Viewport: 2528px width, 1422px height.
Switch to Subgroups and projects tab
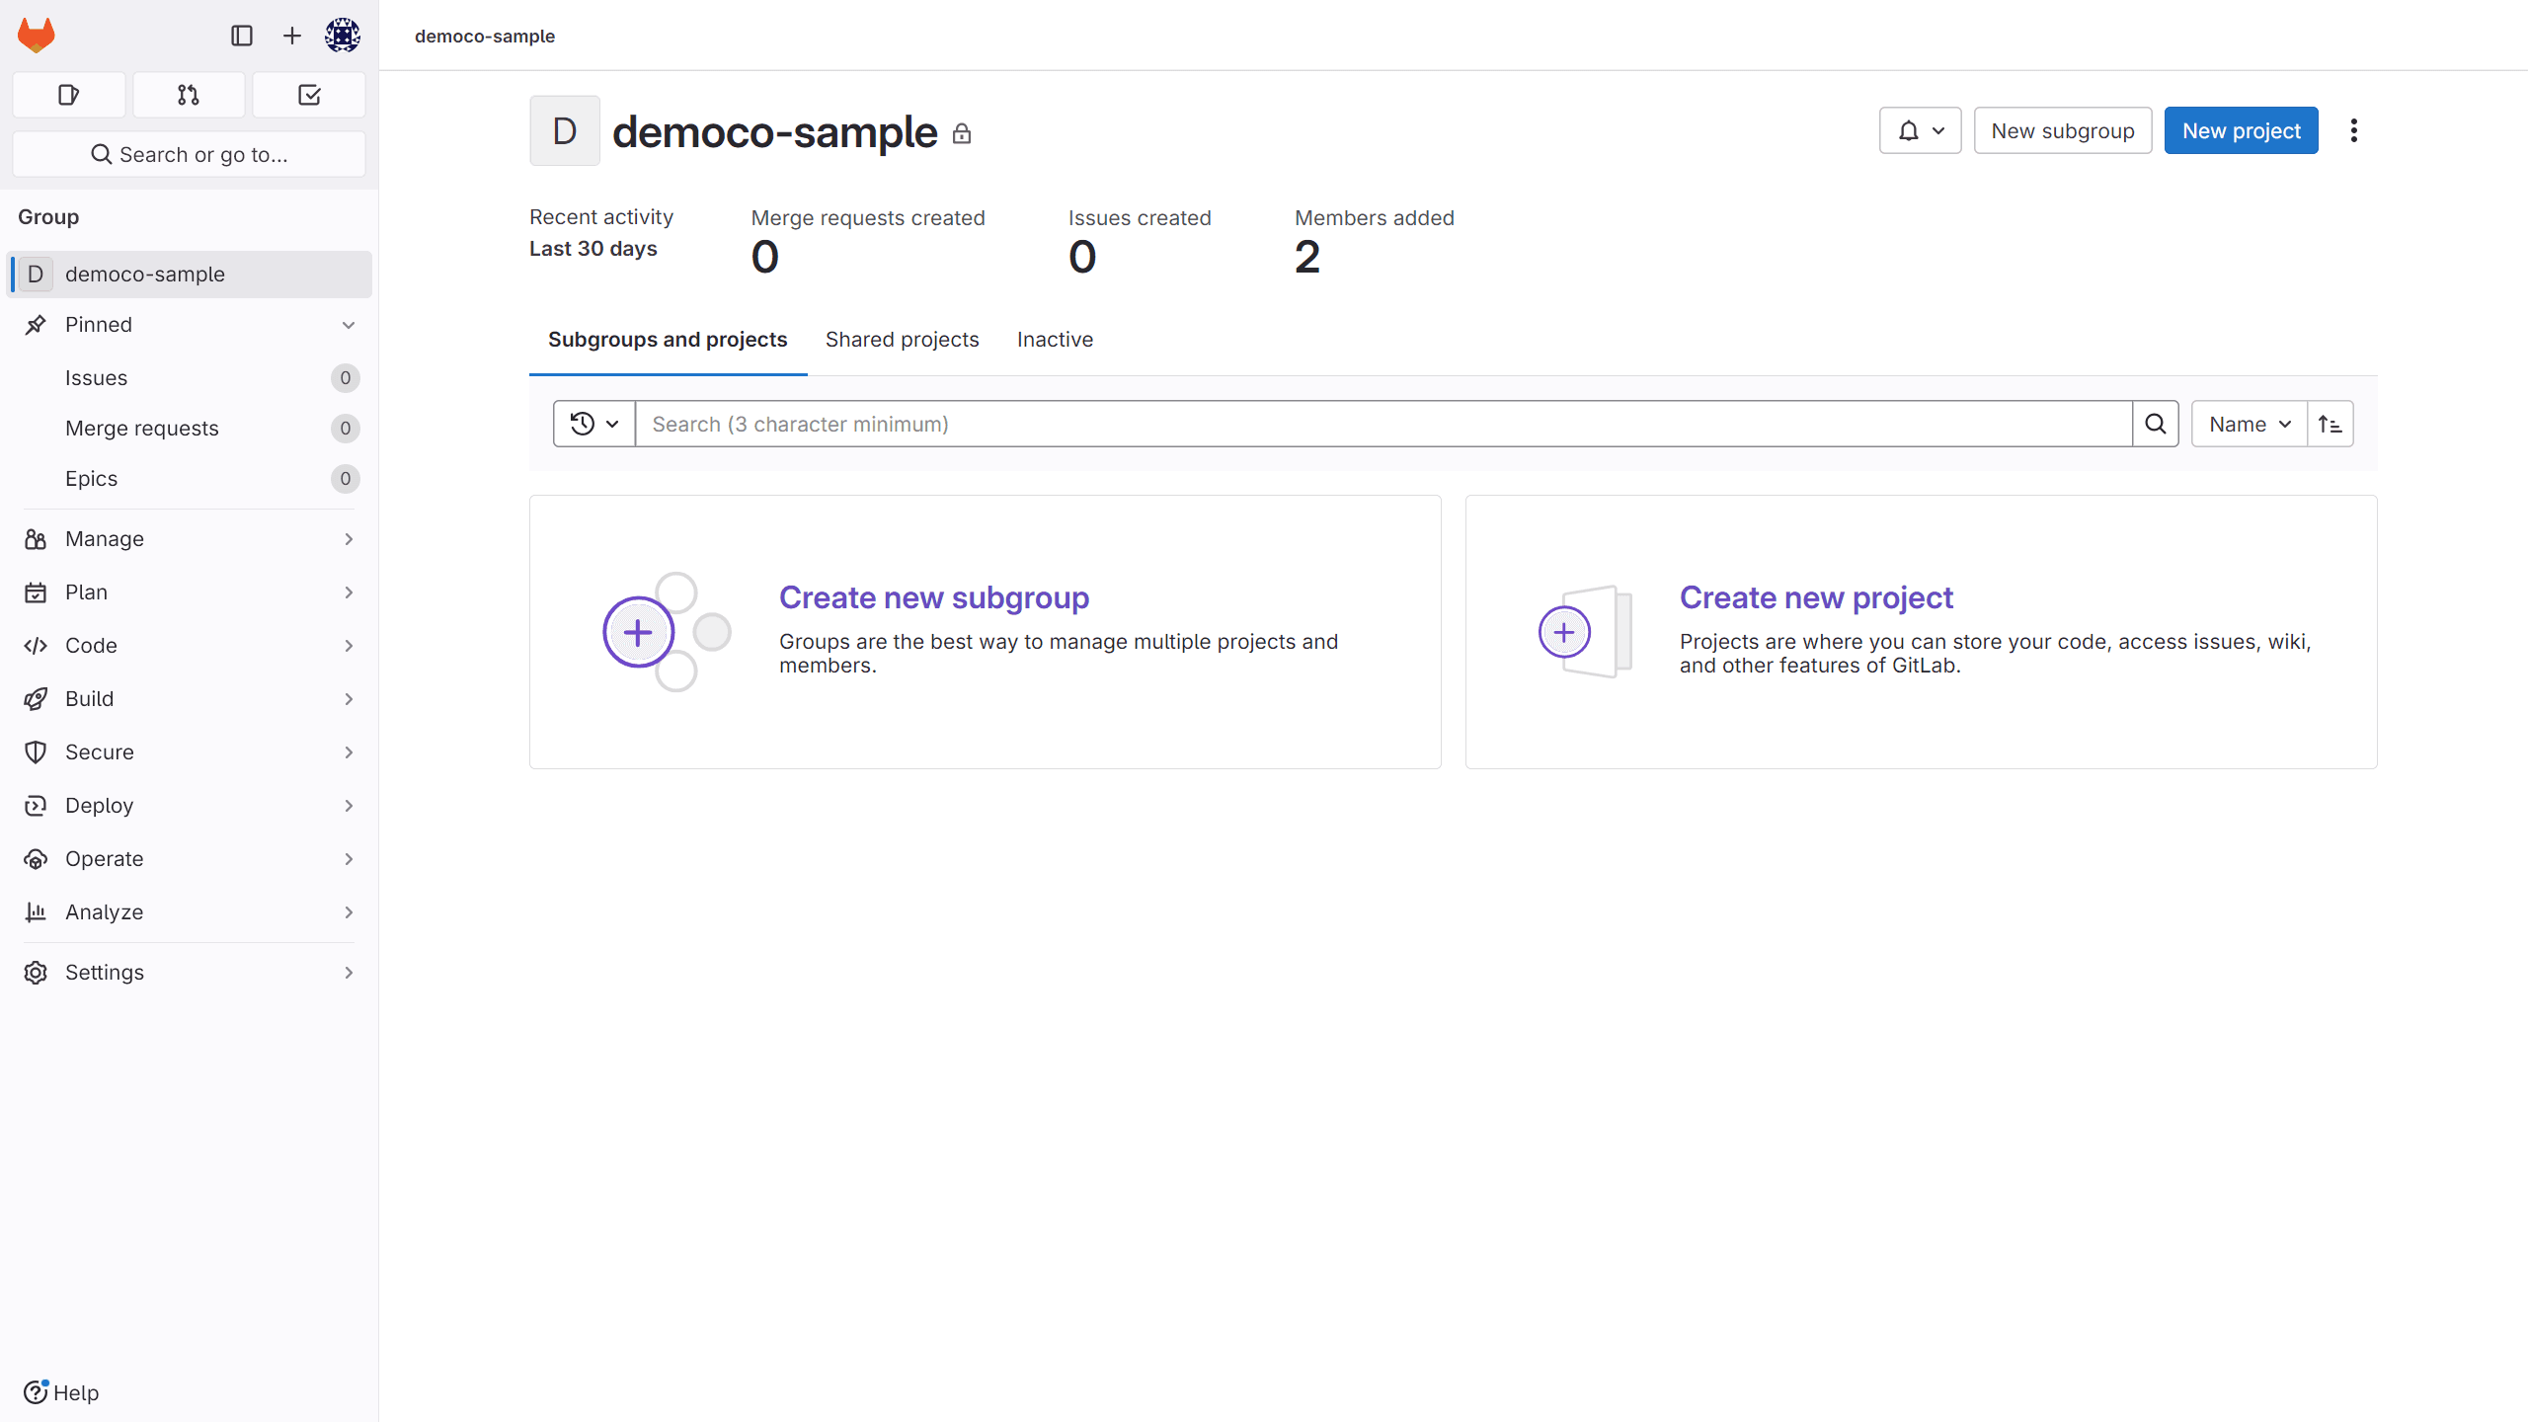click(x=668, y=340)
